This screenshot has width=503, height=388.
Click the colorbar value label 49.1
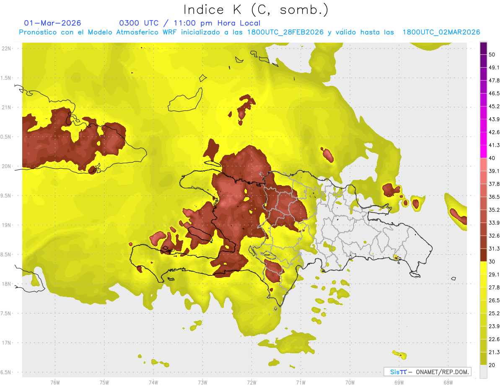pos(494,68)
